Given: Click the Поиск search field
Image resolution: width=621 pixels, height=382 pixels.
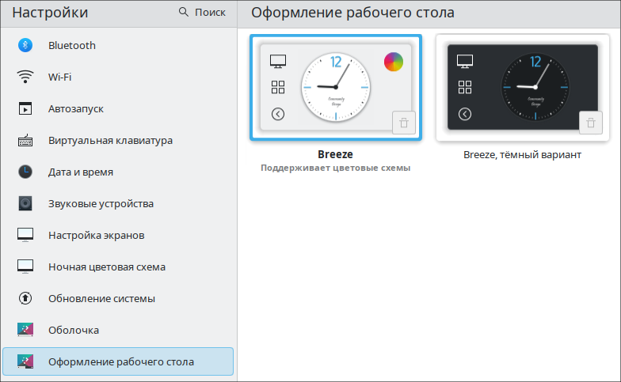Looking at the screenshot, I should 203,13.
